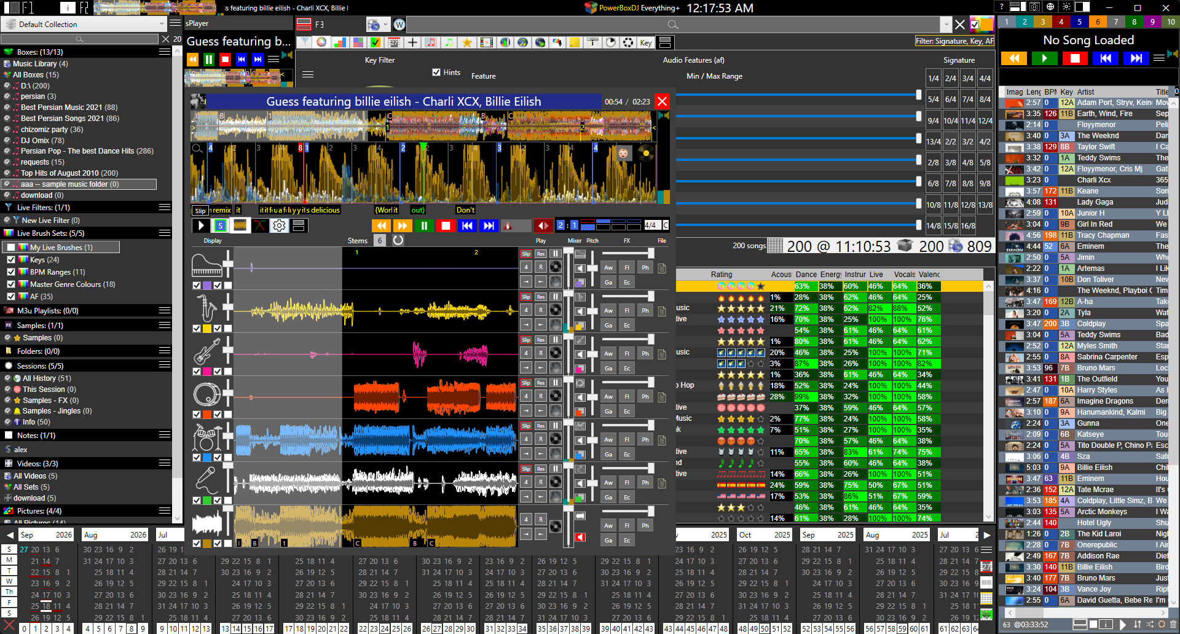The width and height of the screenshot is (1180, 634).
Task: Click the yellow sticky note icon
Action: [575, 42]
